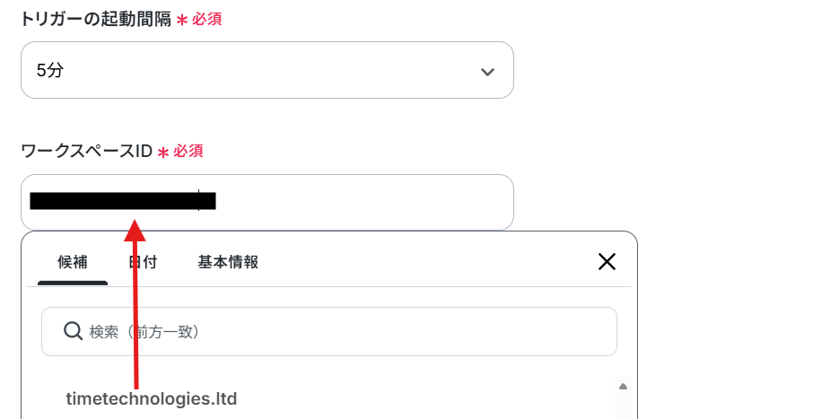This screenshot has width=839, height=419.
Task: Expand the chevron on the 5分 dropdown
Action: pyautogui.click(x=487, y=72)
